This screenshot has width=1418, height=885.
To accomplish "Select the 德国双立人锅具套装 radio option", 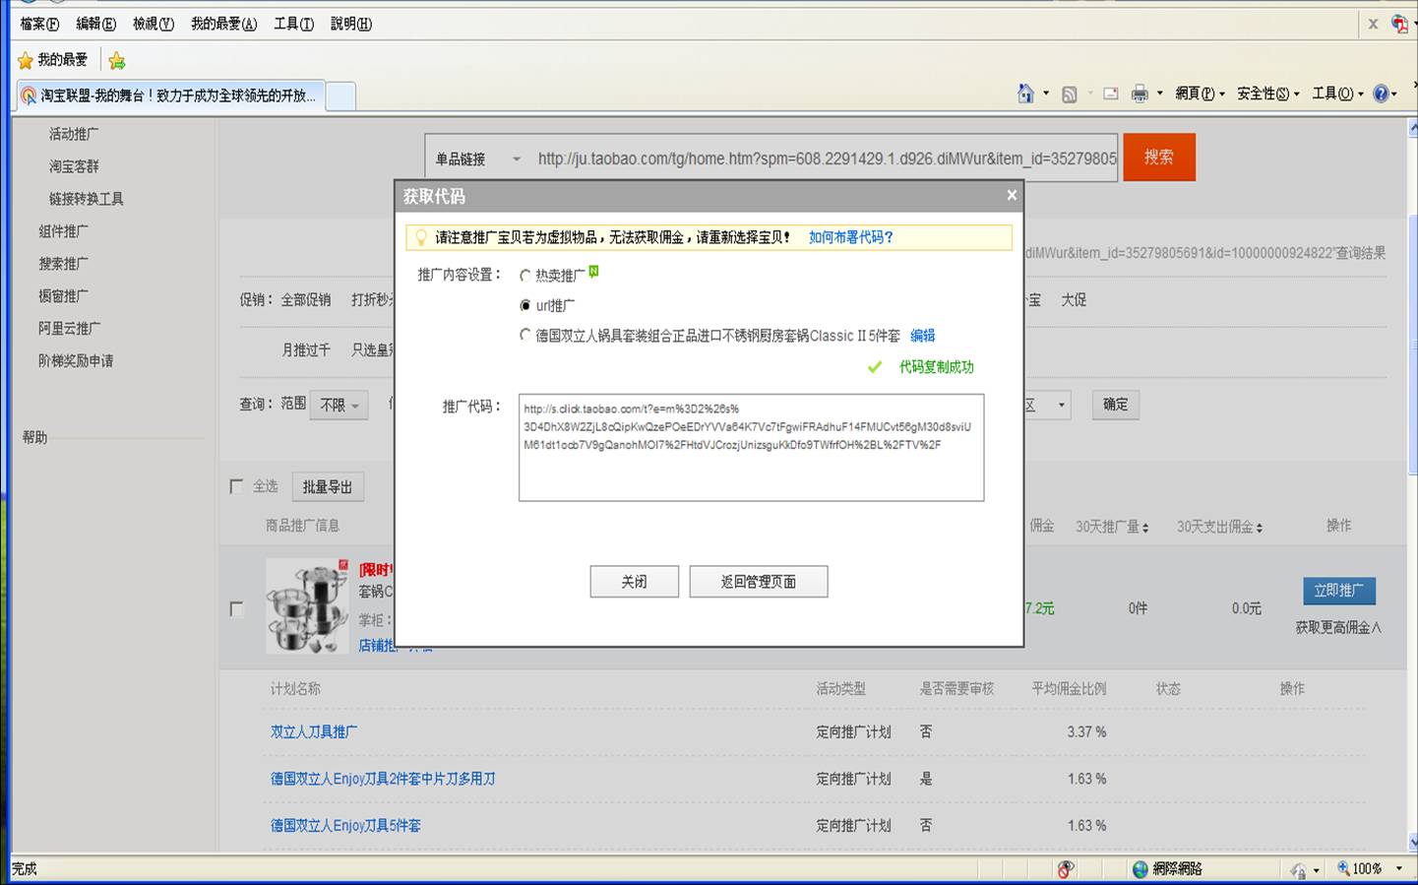I will click(x=525, y=336).
